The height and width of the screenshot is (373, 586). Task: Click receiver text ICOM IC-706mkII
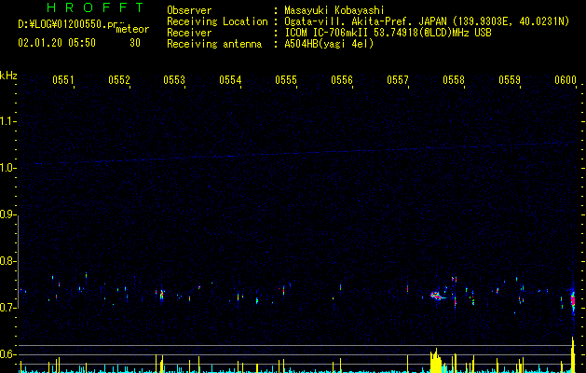pyautogui.click(x=327, y=33)
